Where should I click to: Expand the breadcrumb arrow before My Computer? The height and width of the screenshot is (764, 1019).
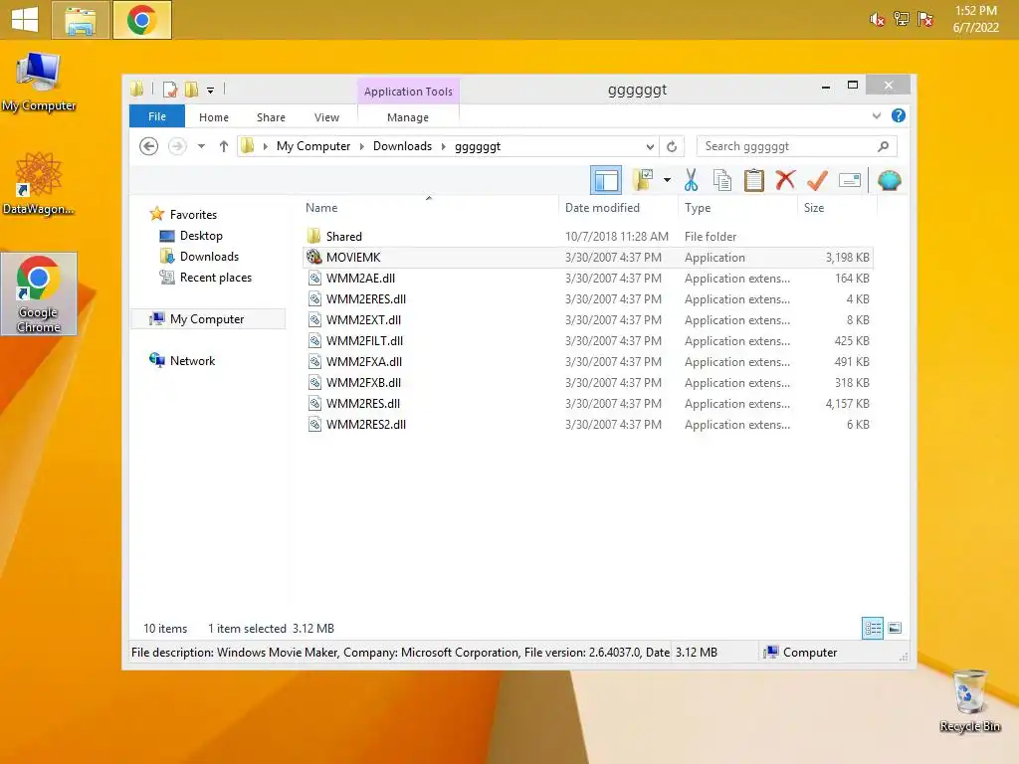click(265, 146)
